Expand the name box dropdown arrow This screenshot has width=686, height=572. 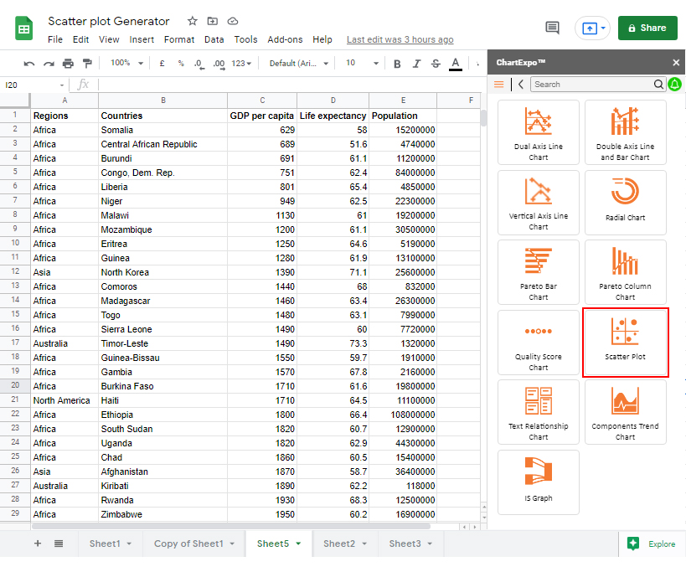[x=62, y=85]
